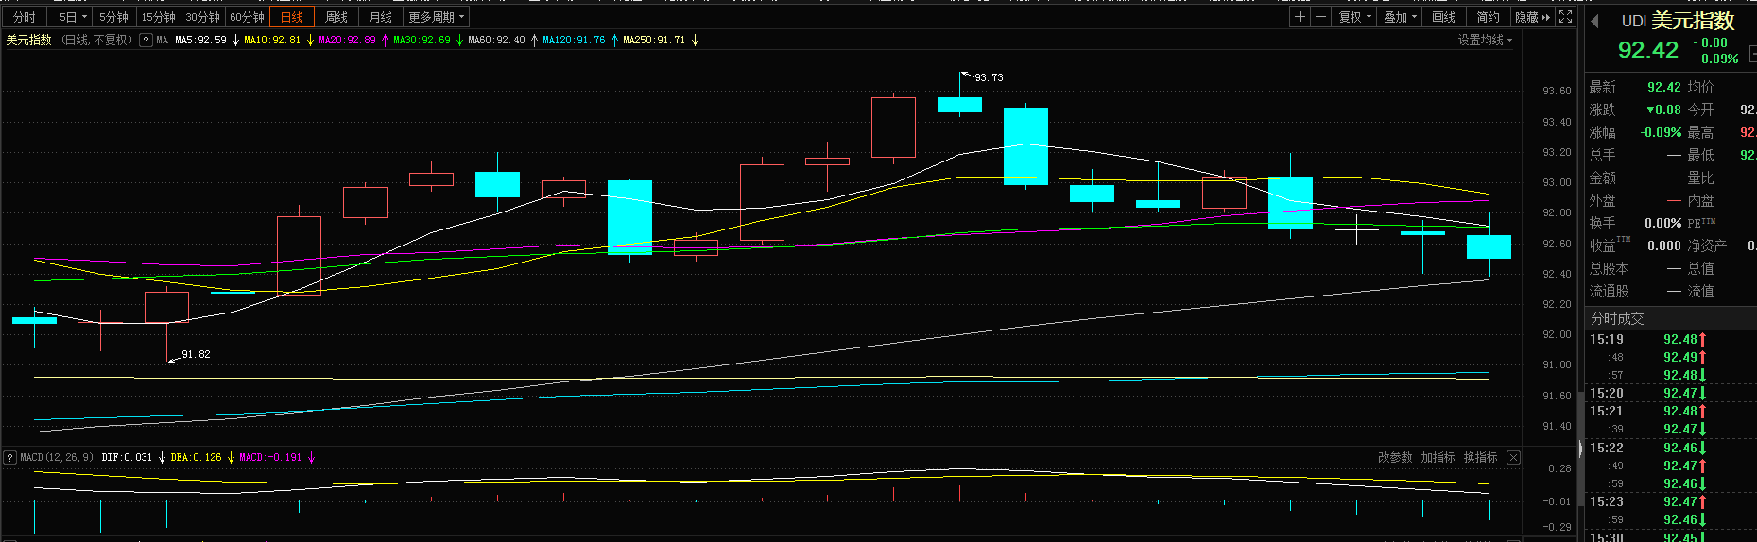Open the 设置均线 dropdown
The image size is (1757, 542).
click(1484, 40)
